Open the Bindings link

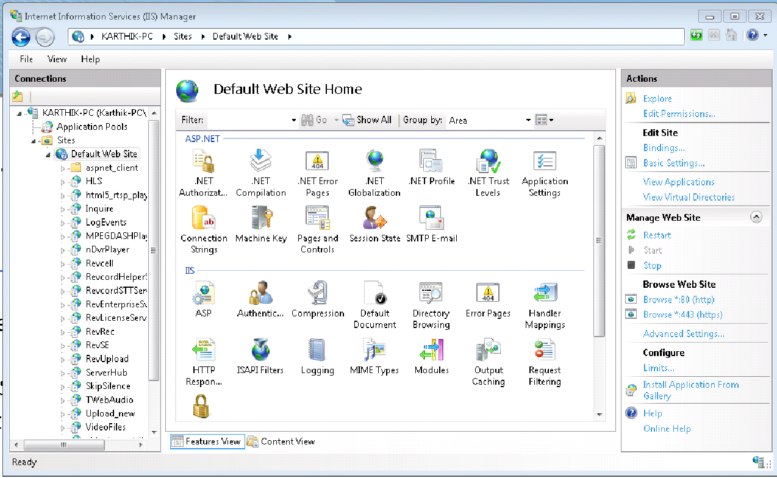click(x=664, y=148)
